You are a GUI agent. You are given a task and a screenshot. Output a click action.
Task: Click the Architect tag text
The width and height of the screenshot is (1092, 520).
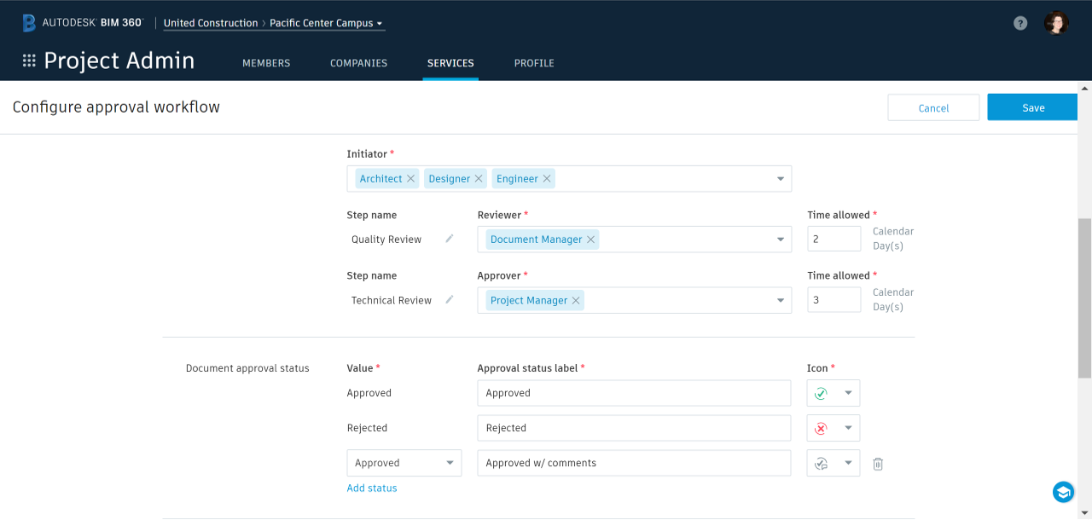[x=380, y=179]
